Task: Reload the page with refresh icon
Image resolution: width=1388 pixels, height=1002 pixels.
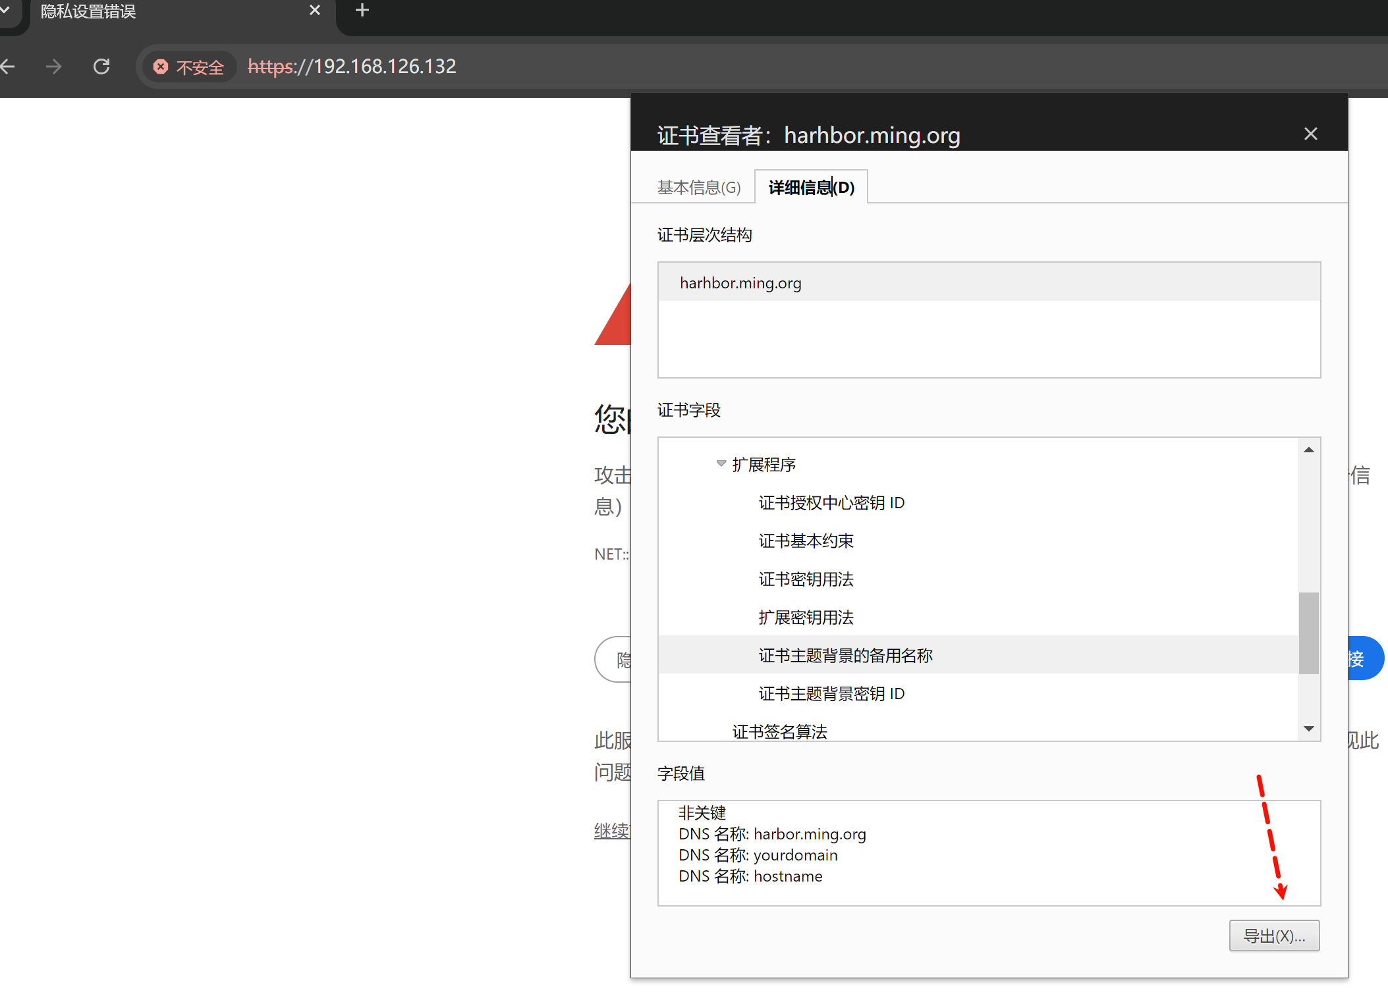Action: tap(101, 66)
